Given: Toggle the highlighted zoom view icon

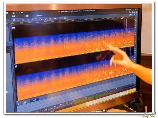Looking at the screenshot, I should tap(132, 15).
